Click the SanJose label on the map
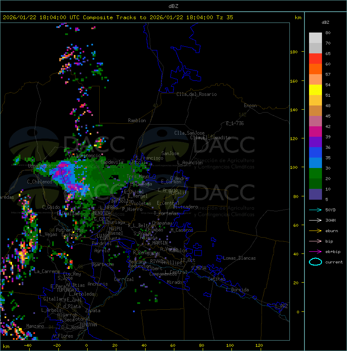This screenshot has width=347, height=351. tap(170, 153)
